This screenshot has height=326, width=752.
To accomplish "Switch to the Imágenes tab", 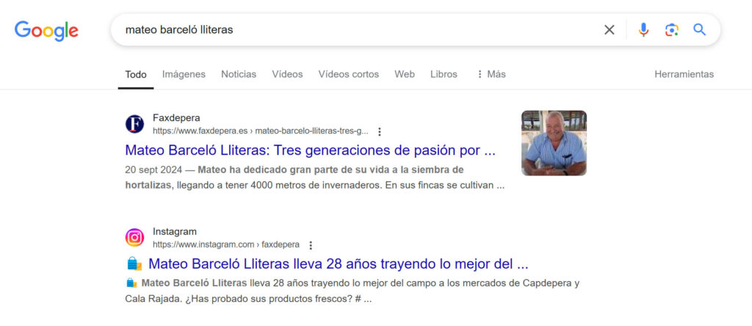I will 184,74.
